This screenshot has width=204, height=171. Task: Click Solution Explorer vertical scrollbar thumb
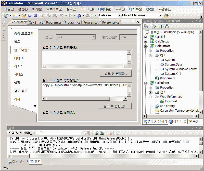[x=200, y=62]
